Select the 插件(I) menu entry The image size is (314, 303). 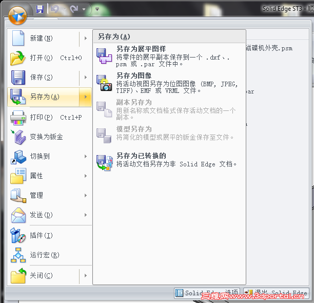coord(50,235)
